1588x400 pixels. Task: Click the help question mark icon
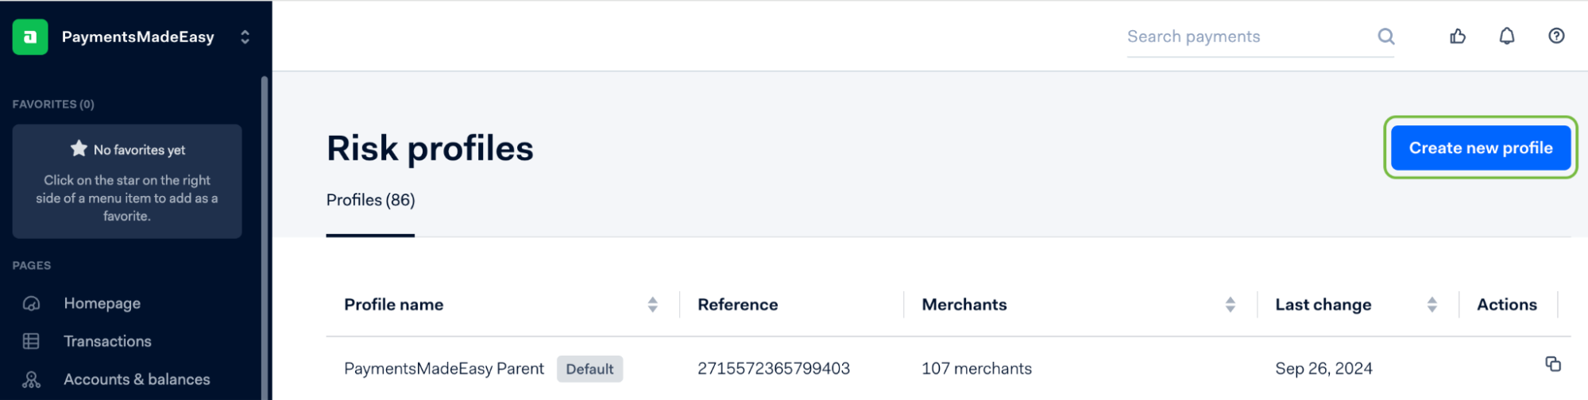pos(1556,37)
